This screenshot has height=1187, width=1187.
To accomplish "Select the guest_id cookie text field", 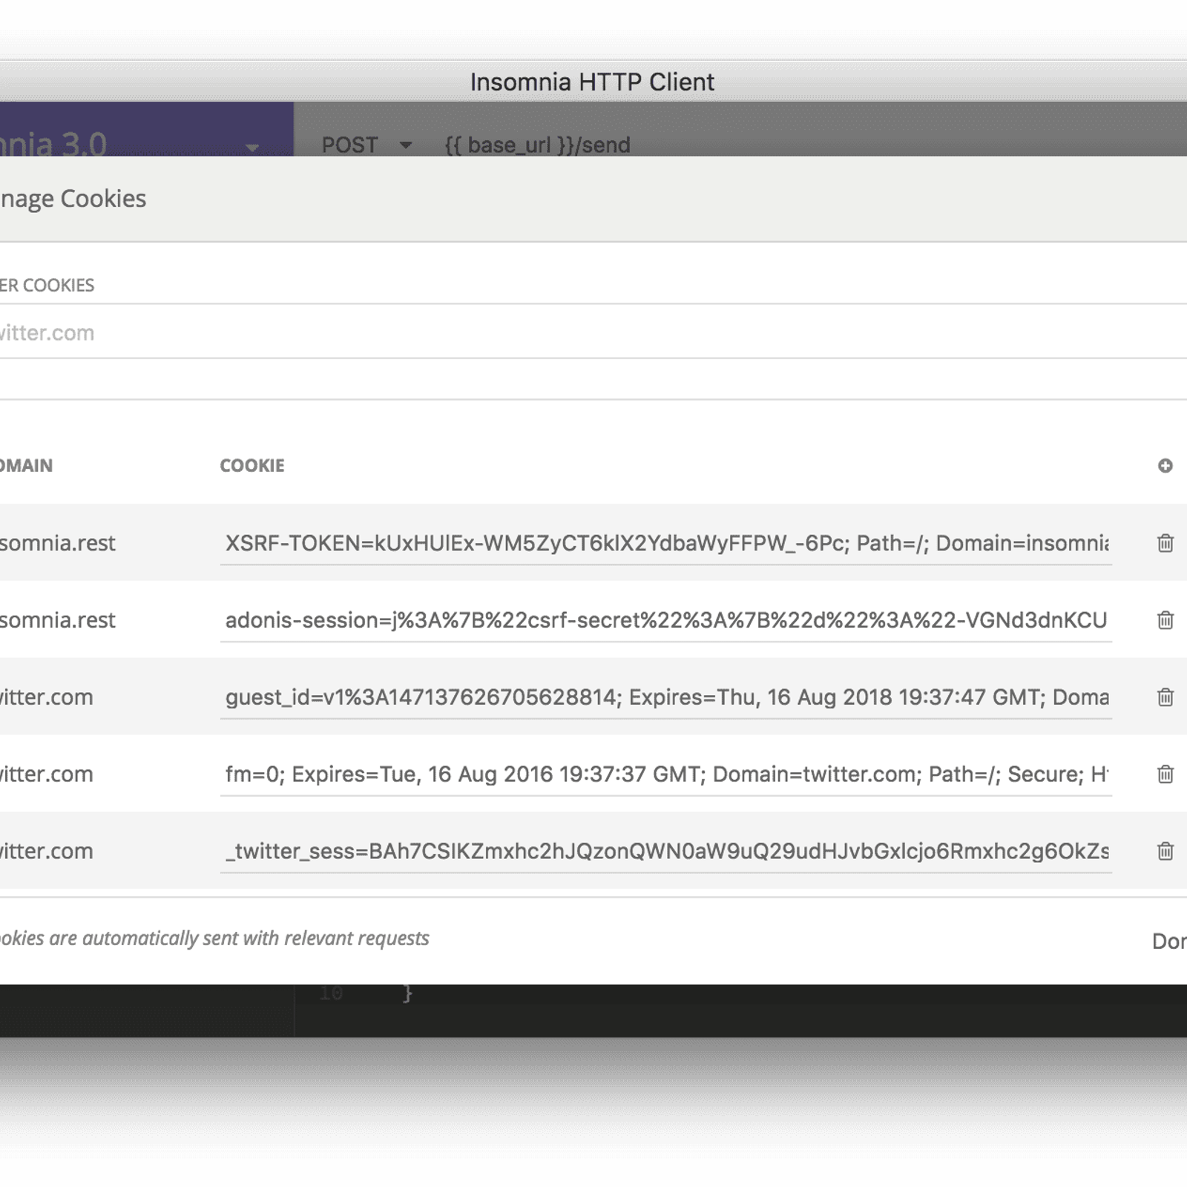I will 665,697.
